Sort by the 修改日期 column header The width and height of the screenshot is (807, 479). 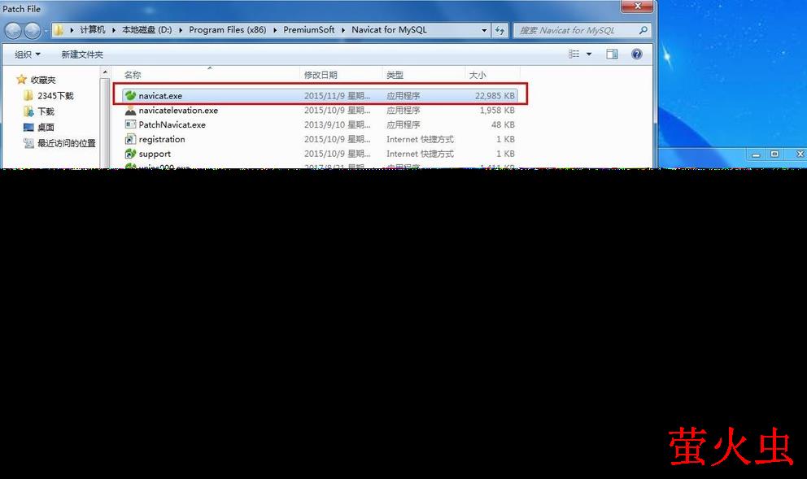pyautogui.click(x=321, y=75)
